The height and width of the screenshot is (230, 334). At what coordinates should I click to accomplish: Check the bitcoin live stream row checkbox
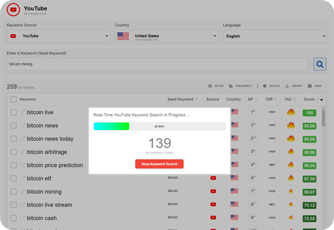pyautogui.click(x=13, y=205)
